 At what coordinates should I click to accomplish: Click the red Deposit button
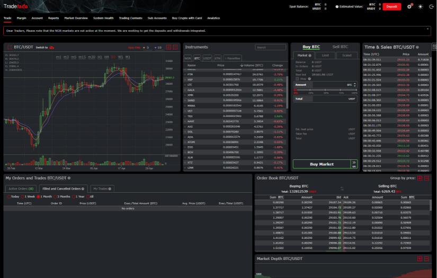391,6
